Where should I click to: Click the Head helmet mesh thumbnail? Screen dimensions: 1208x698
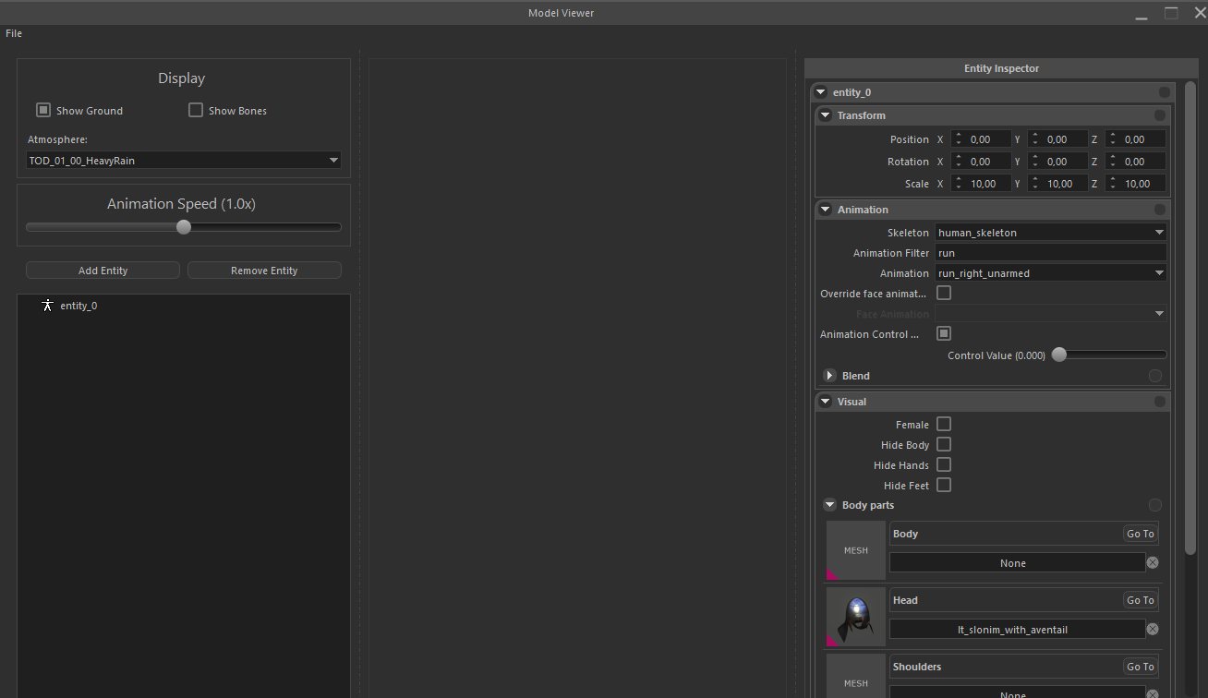[855, 617]
